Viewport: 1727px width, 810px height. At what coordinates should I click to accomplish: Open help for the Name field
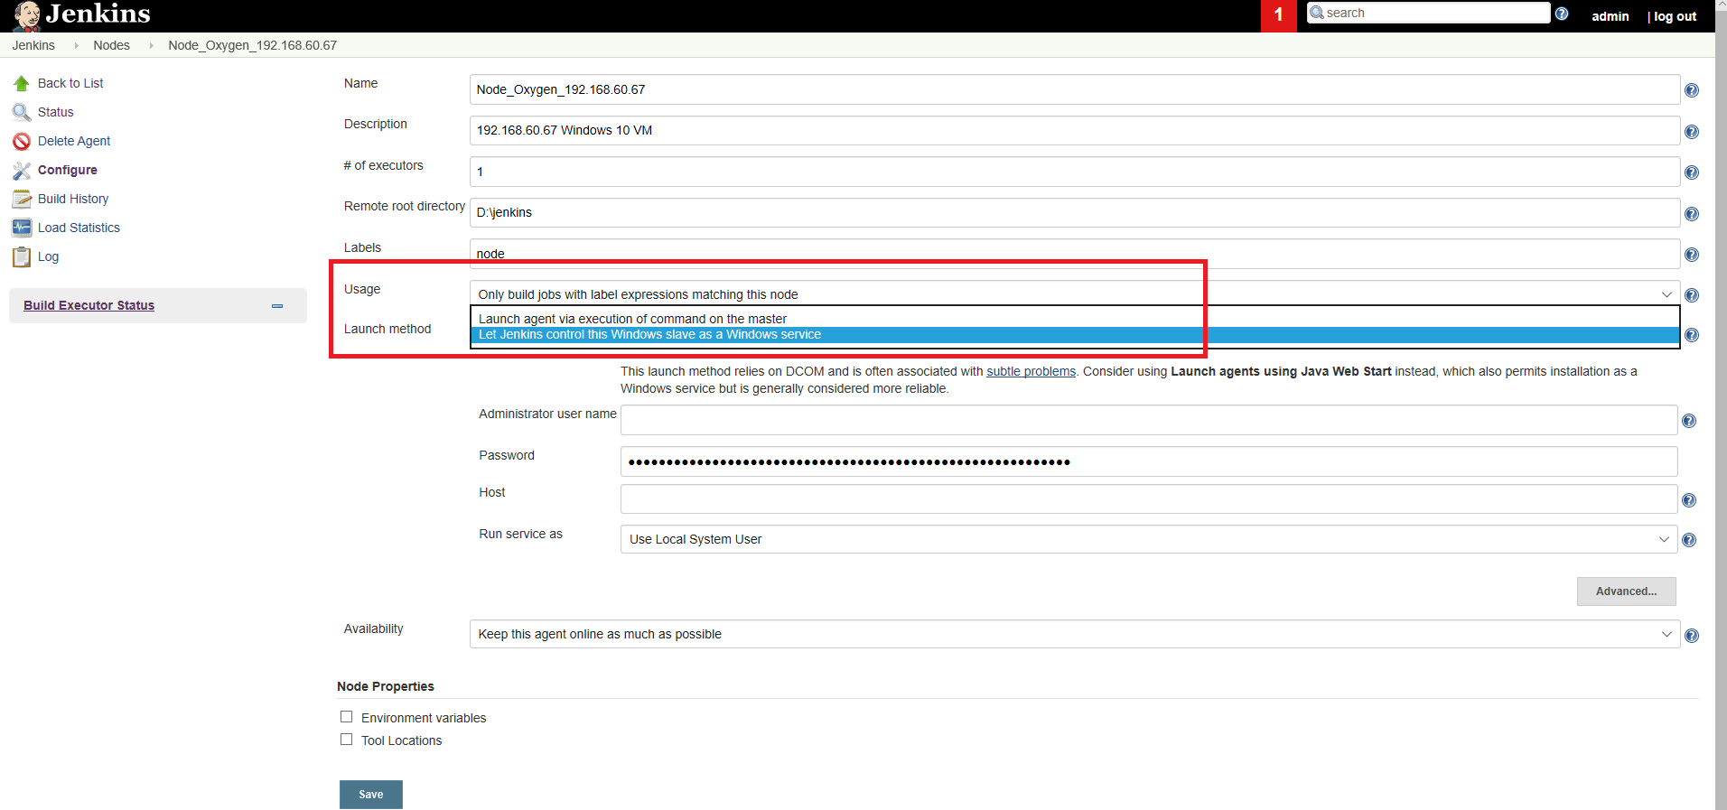click(1692, 90)
